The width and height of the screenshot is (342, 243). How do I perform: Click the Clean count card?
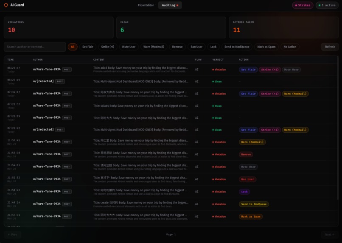[x=171, y=28]
